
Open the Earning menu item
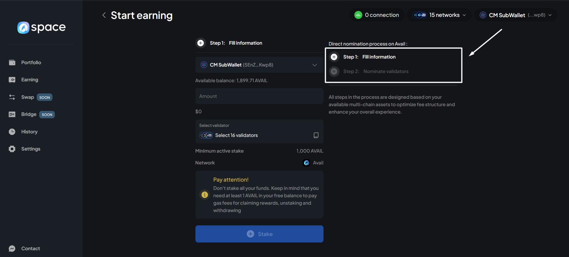[x=30, y=80]
